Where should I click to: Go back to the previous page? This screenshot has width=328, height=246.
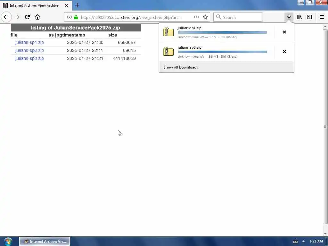[6, 17]
